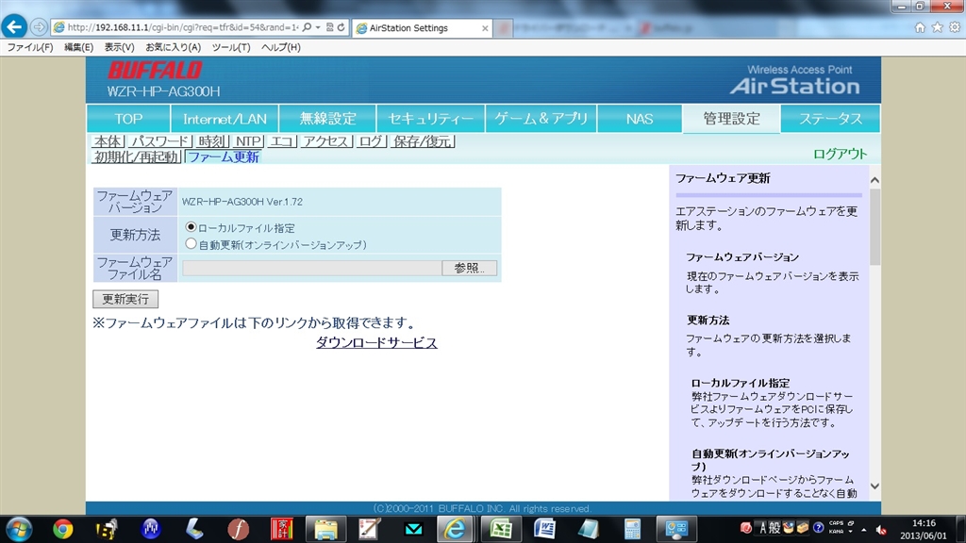The height and width of the screenshot is (543, 966).
Task: Switch to the ステータス tab
Action: (830, 119)
